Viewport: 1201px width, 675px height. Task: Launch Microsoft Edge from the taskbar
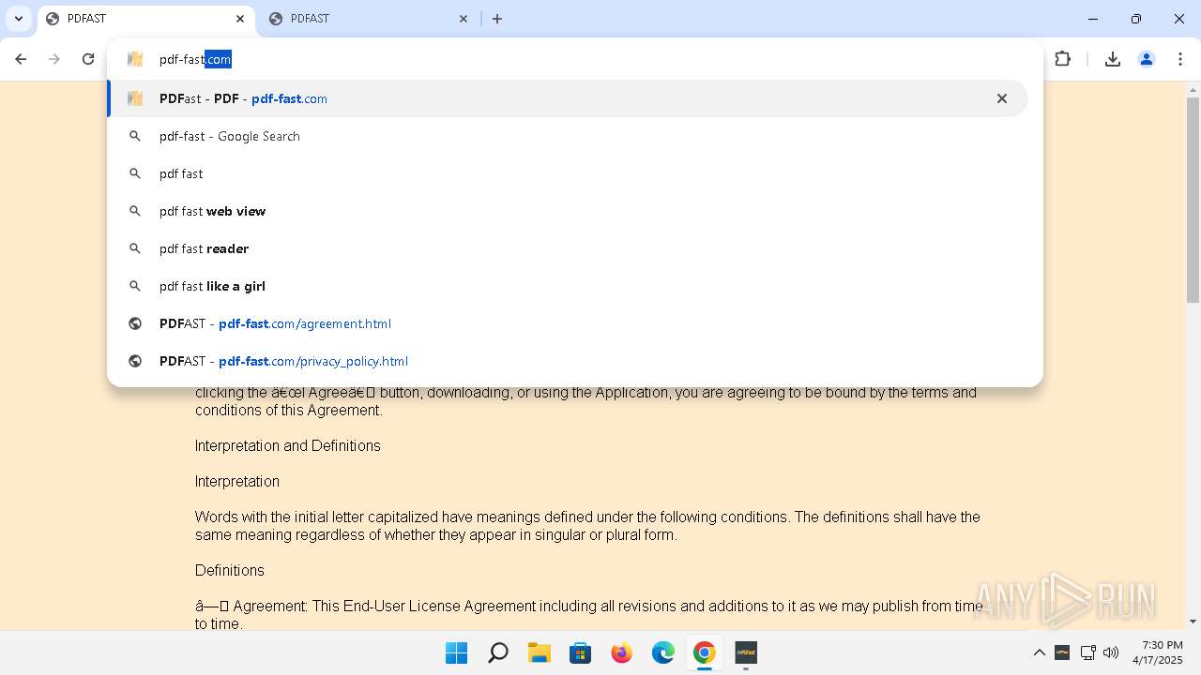(x=663, y=652)
